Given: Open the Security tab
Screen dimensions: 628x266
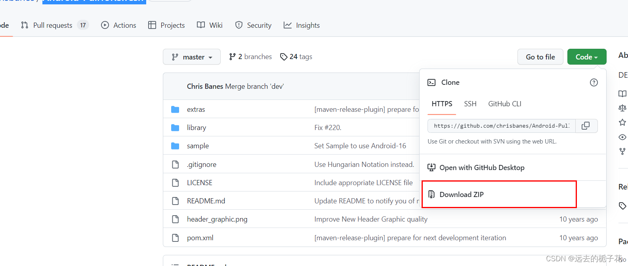Looking at the screenshot, I should [x=253, y=25].
